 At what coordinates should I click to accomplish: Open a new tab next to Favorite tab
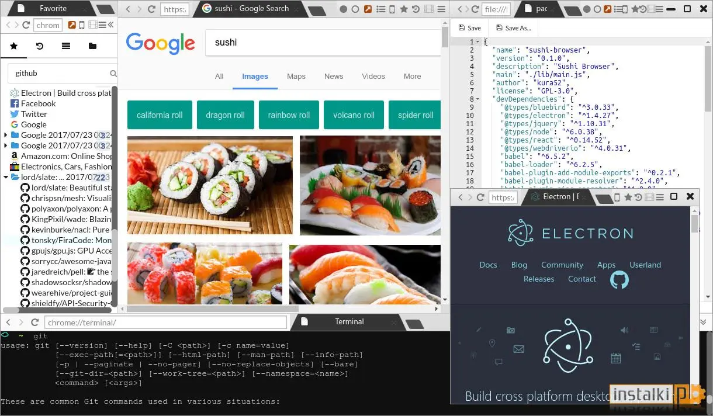point(105,9)
